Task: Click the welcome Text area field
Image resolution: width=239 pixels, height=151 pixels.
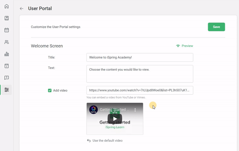Action: tap(139, 74)
